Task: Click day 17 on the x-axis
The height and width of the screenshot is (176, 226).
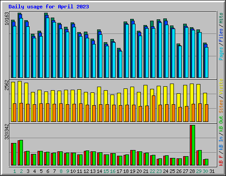Action: [119, 171]
